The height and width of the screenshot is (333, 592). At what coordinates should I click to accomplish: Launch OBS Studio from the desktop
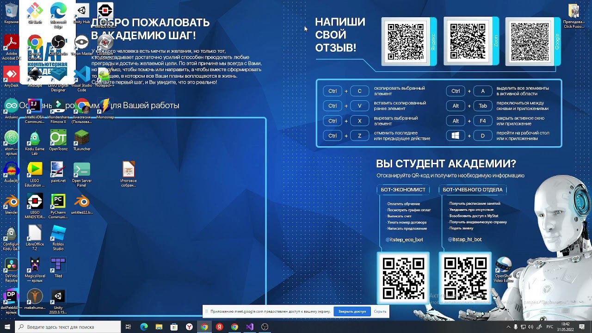pos(58,45)
